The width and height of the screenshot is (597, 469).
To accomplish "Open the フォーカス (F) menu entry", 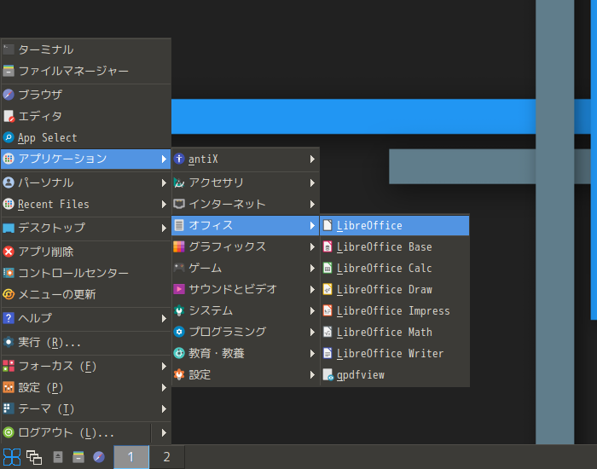I will click(x=85, y=366).
